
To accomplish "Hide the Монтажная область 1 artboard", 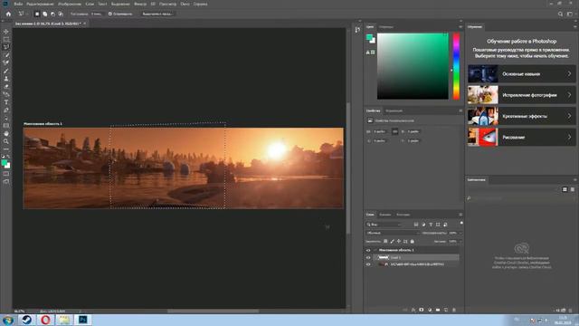I will coord(368,250).
